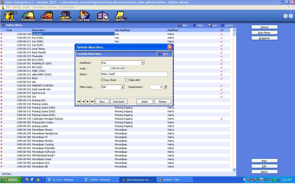Click into the Kode input field

tap(113, 68)
